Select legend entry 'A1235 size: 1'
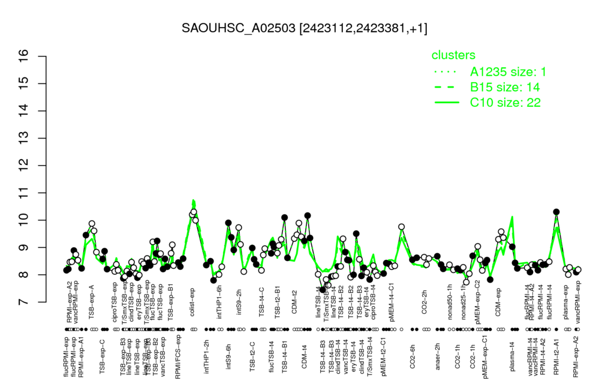 [508, 72]
